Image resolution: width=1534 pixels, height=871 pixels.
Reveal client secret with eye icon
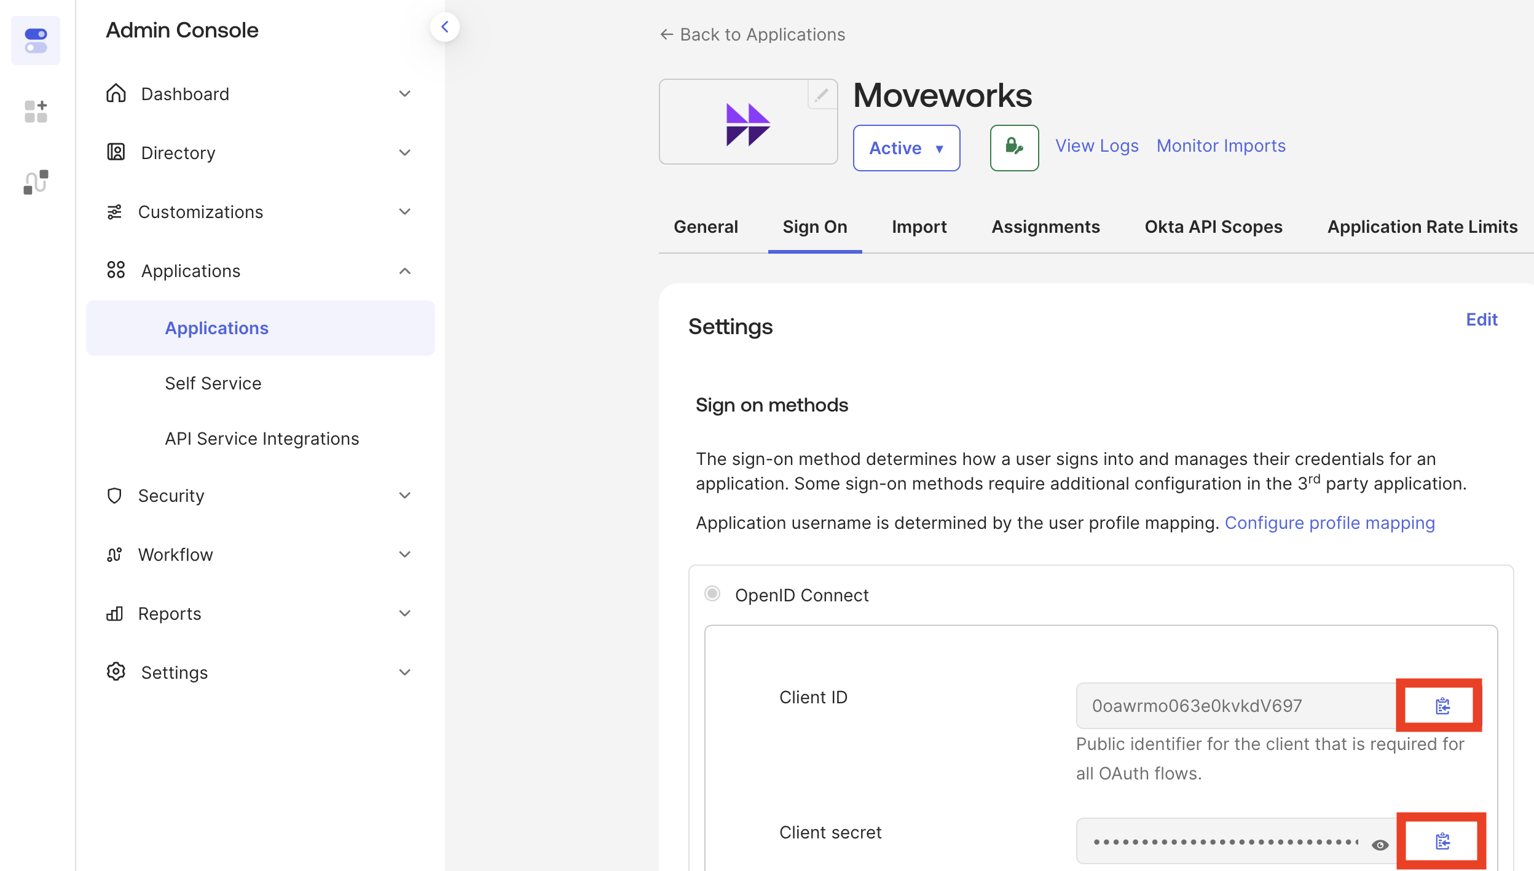[1380, 845]
